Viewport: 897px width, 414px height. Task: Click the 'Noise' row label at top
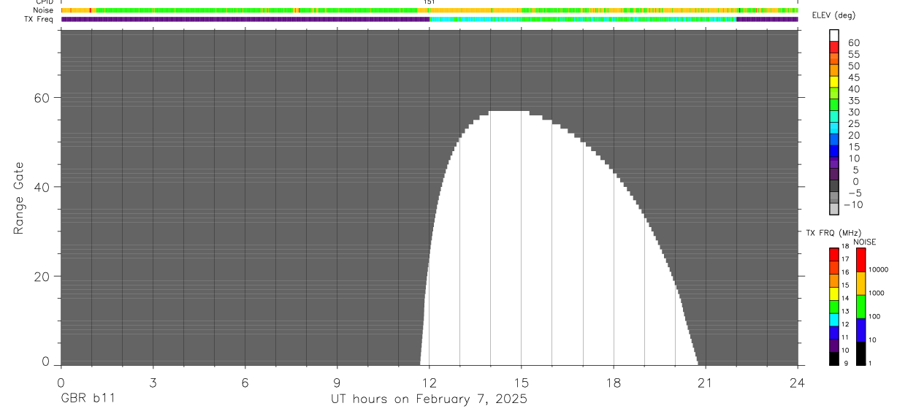[x=42, y=10]
